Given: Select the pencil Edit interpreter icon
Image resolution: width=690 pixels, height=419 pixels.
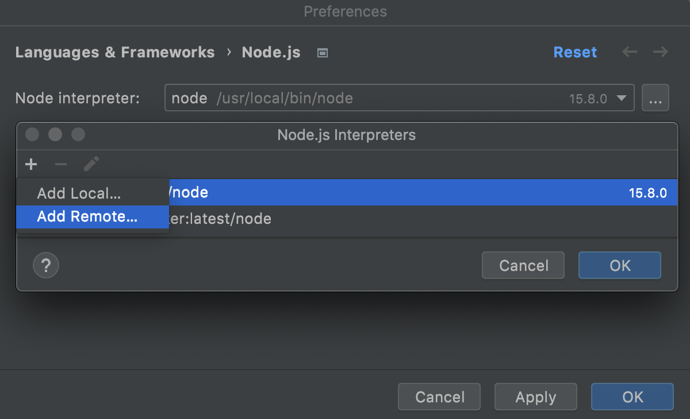Looking at the screenshot, I should [91, 164].
